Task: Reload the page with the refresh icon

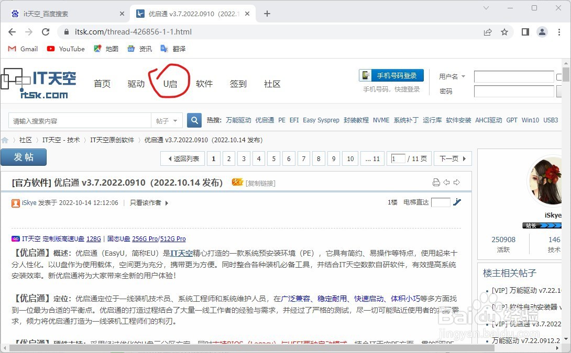Action: 46,32
